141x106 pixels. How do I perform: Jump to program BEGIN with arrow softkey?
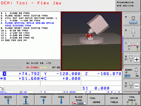pos(8,100)
